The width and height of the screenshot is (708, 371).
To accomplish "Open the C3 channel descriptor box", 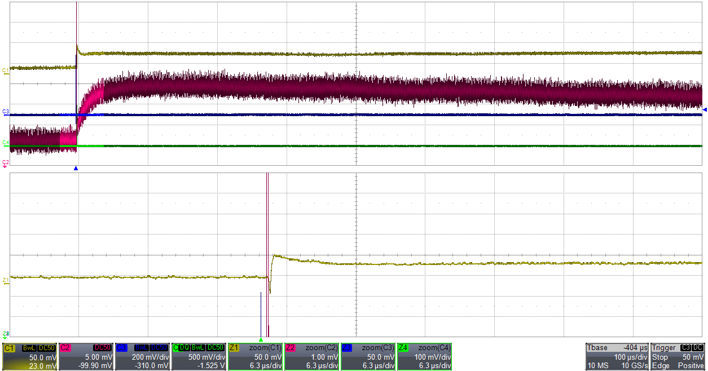I will click(x=143, y=356).
